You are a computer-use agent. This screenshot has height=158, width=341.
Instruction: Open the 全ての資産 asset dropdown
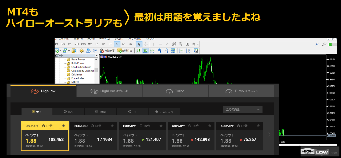click(242, 109)
